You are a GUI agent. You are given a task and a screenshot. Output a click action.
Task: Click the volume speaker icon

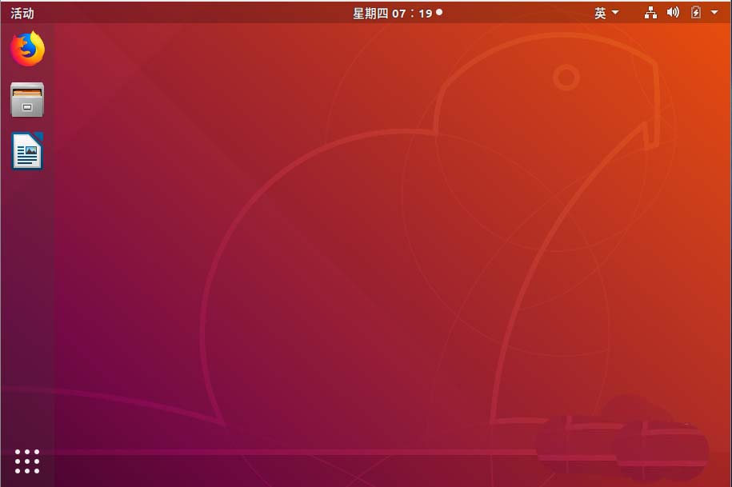tap(673, 12)
